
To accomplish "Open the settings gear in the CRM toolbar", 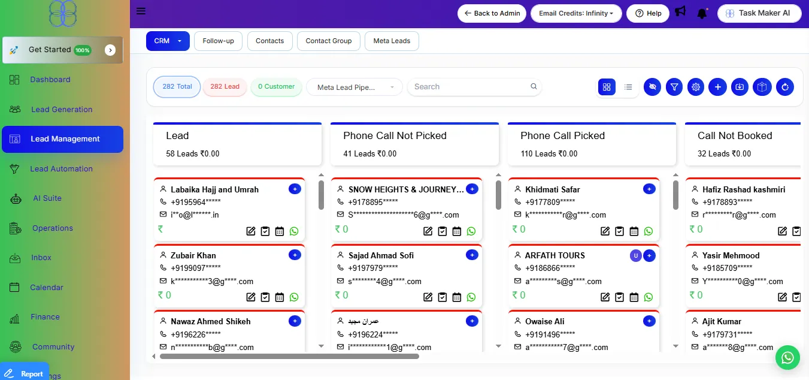I will click(696, 87).
